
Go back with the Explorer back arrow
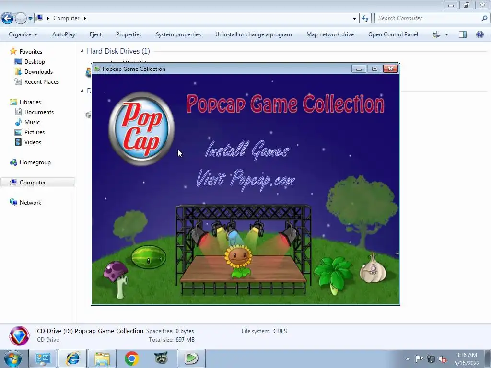tap(7, 19)
